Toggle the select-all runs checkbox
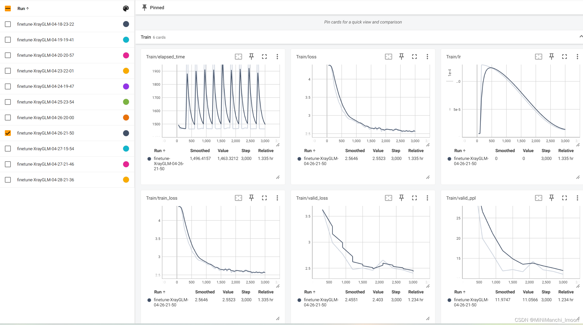The height and width of the screenshot is (325, 583). [8, 8]
